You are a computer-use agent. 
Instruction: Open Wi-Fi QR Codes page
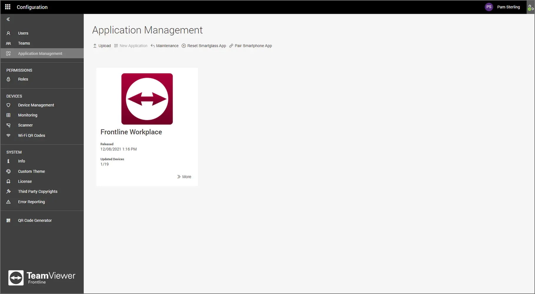[42, 135]
